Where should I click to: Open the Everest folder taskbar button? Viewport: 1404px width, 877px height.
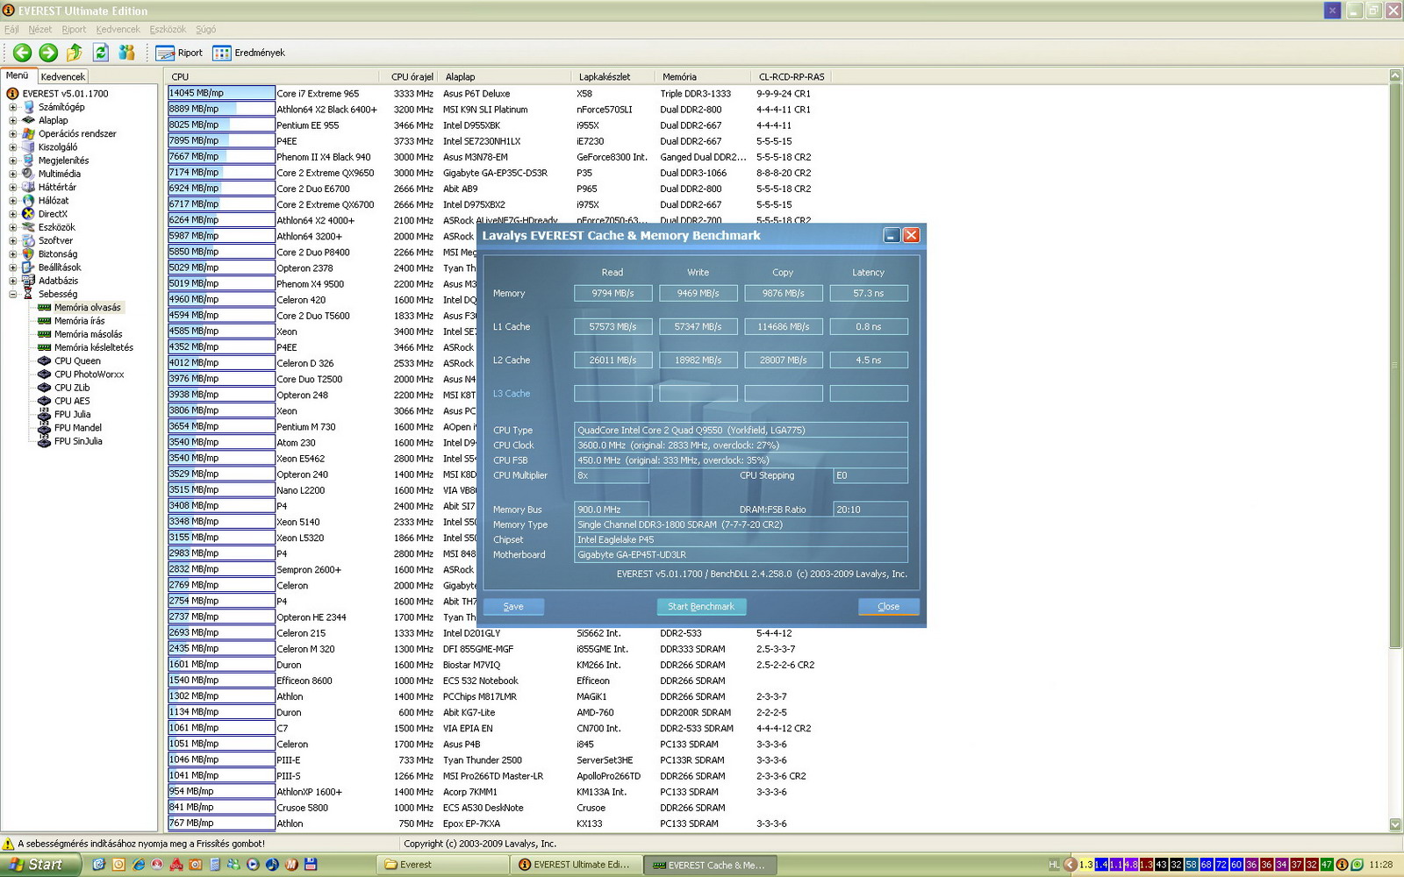[x=442, y=865]
